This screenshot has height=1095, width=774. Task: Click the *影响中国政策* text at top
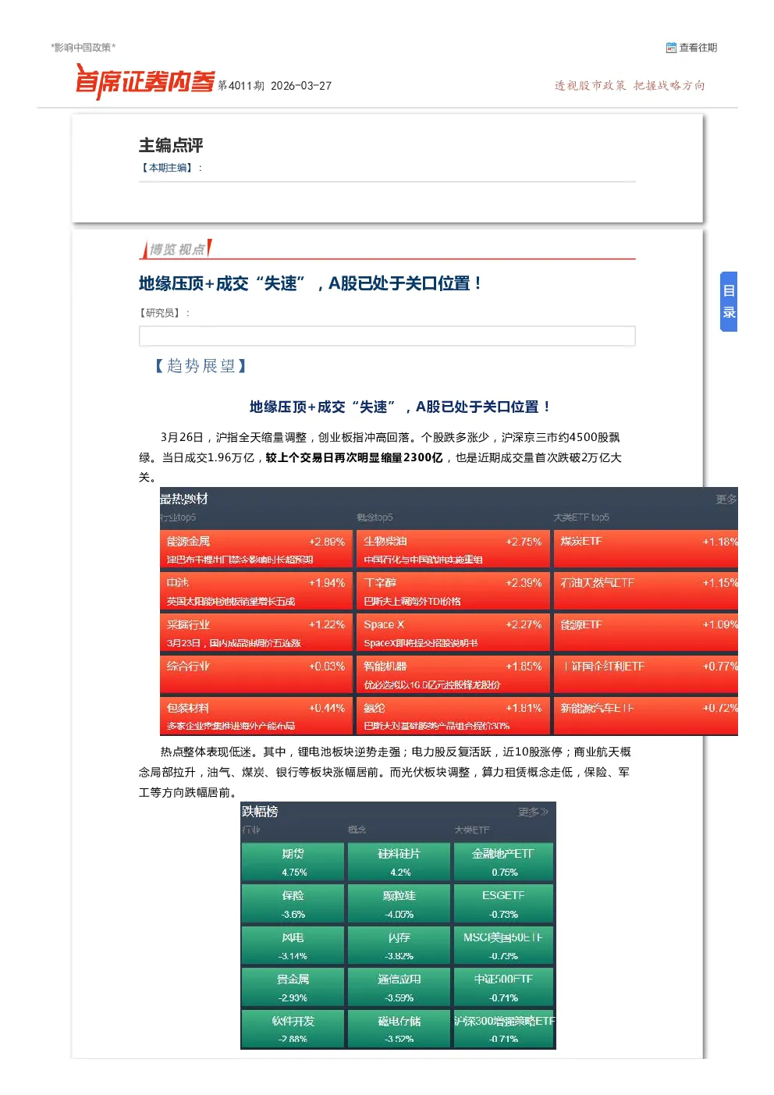coord(83,48)
